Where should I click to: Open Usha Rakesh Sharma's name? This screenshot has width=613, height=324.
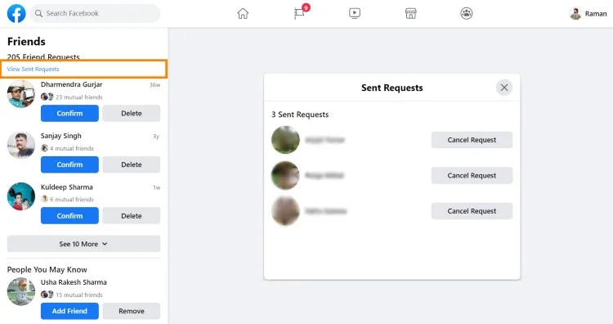click(74, 282)
